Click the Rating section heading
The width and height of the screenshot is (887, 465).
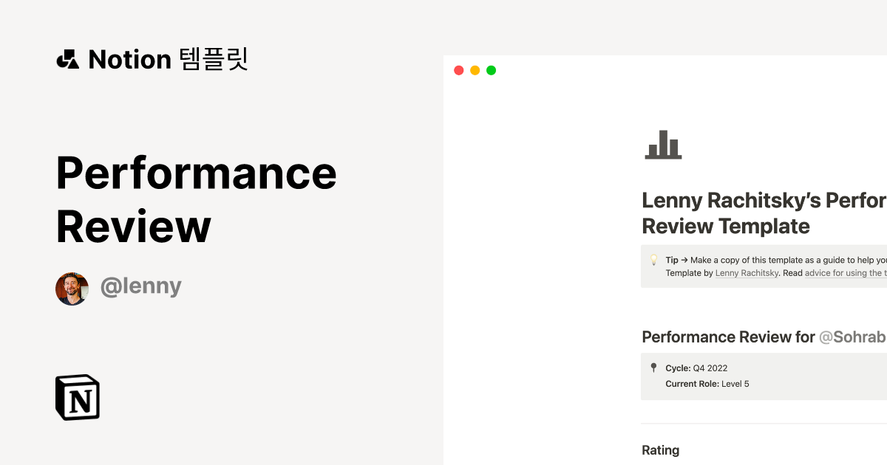pos(661,450)
